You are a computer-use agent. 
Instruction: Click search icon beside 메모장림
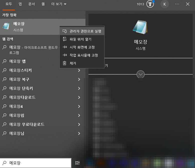(4, 115)
